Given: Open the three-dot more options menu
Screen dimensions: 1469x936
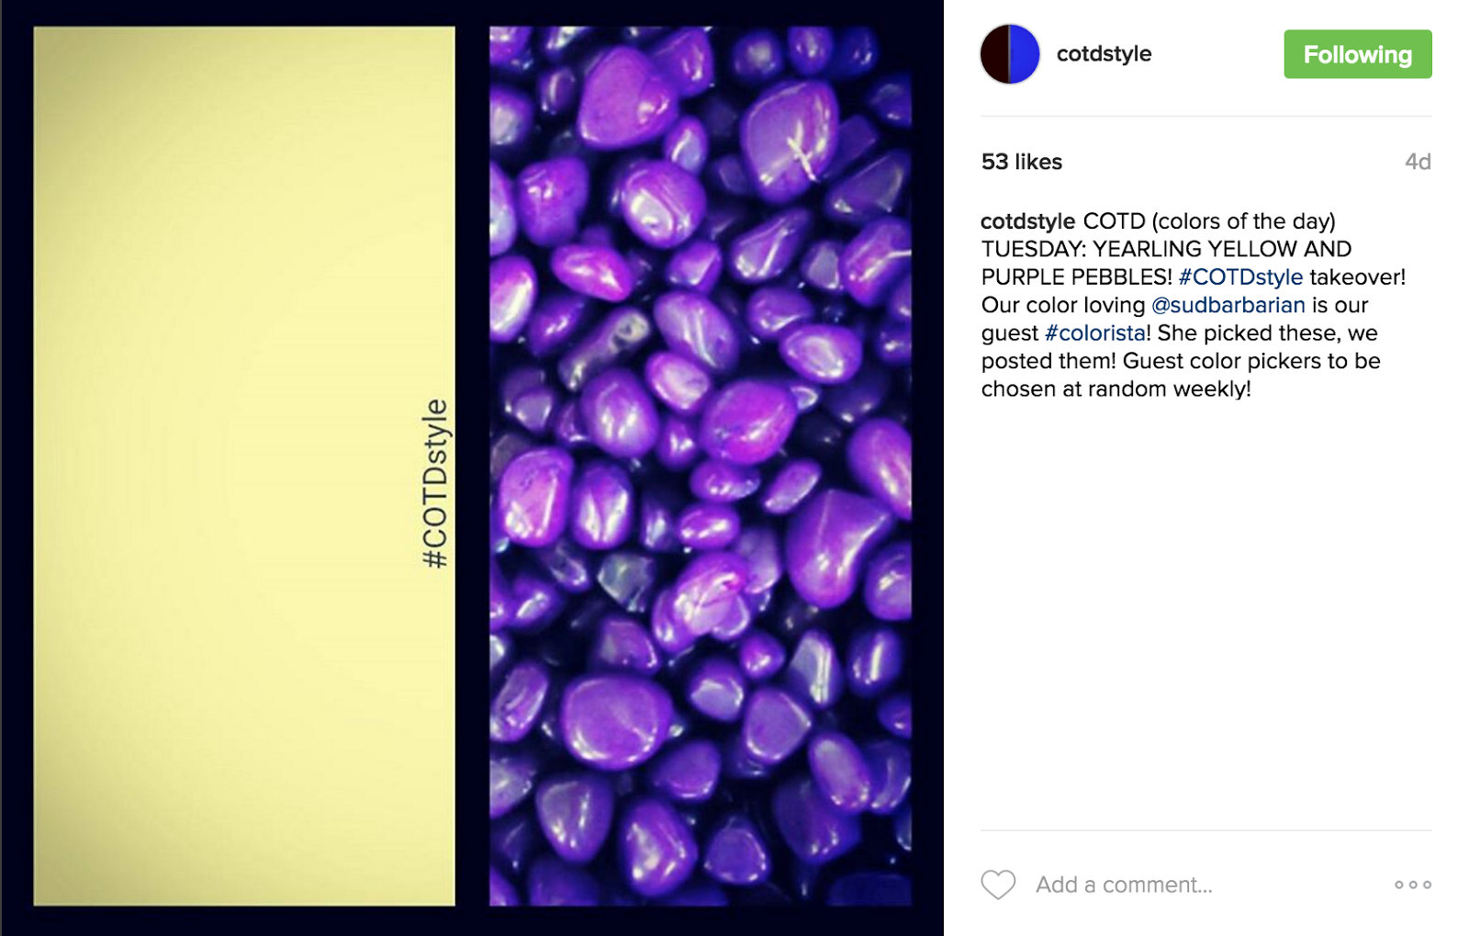Looking at the screenshot, I should pos(1413,885).
